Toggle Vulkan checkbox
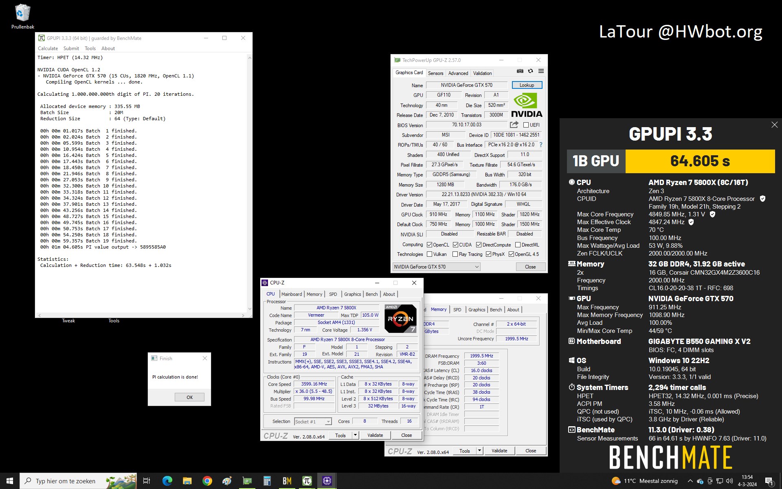The image size is (782, 489). coord(429,254)
